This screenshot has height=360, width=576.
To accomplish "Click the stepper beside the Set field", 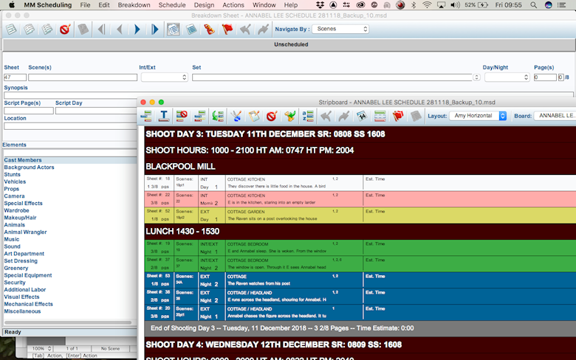I will [x=476, y=77].
